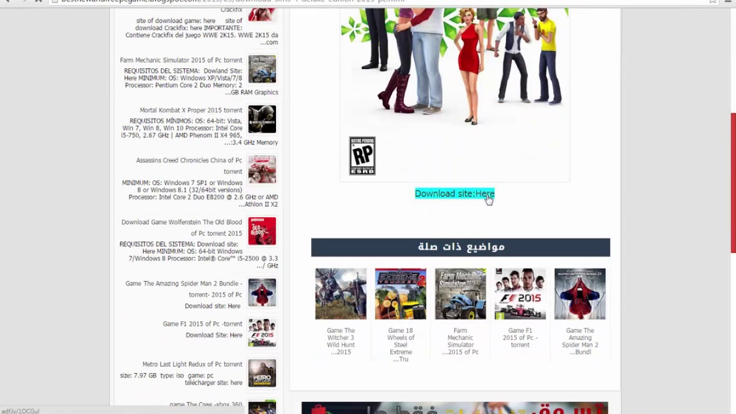Click the Metro Last Light sidebar thumbnail

click(262, 373)
